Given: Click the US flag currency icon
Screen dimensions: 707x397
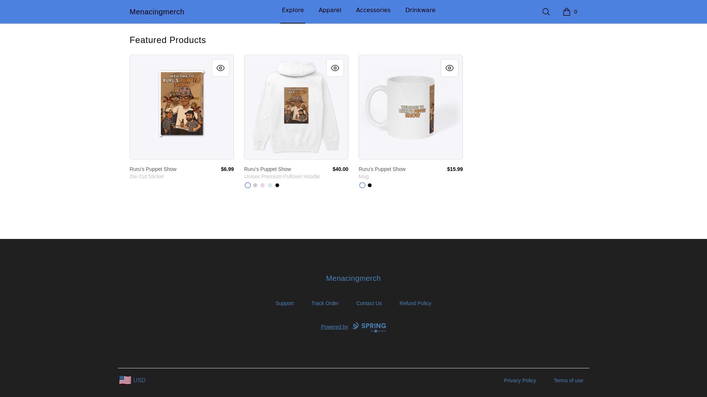Looking at the screenshot, I should tap(125, 380).
